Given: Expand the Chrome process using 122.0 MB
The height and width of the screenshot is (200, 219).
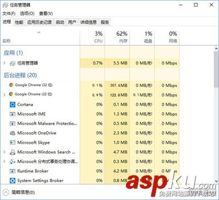Looking at the screenshot, I should coord(4,95).
